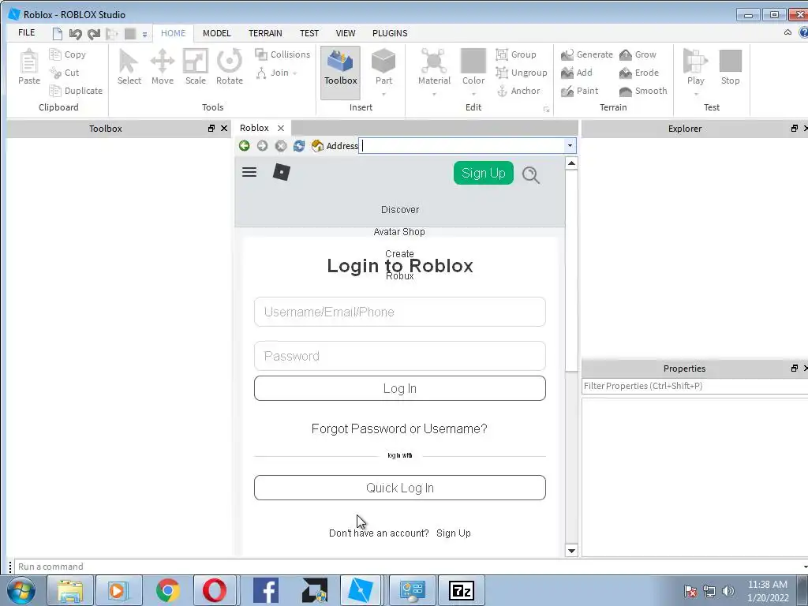This screenshot has height=606, width=808.
Task: Open the quick access customize dropdown
Action: [x=144, y=35]
